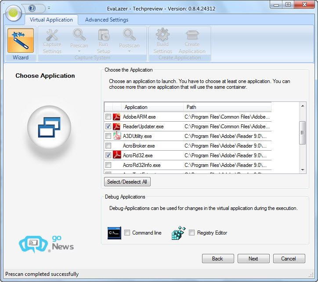Open the quick access toolbar dropdown arrow
Screen dimensions: 318x282
(49, 8)
